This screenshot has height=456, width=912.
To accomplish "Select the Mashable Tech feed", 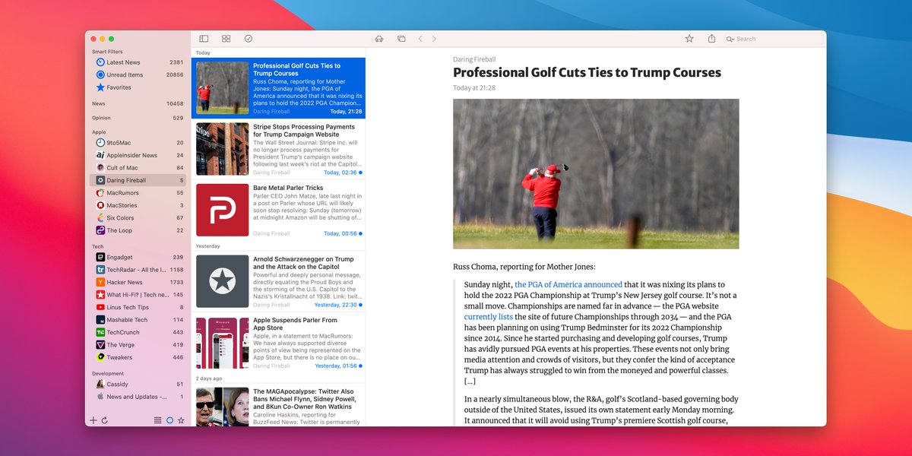I will click(x=139, y=320).
